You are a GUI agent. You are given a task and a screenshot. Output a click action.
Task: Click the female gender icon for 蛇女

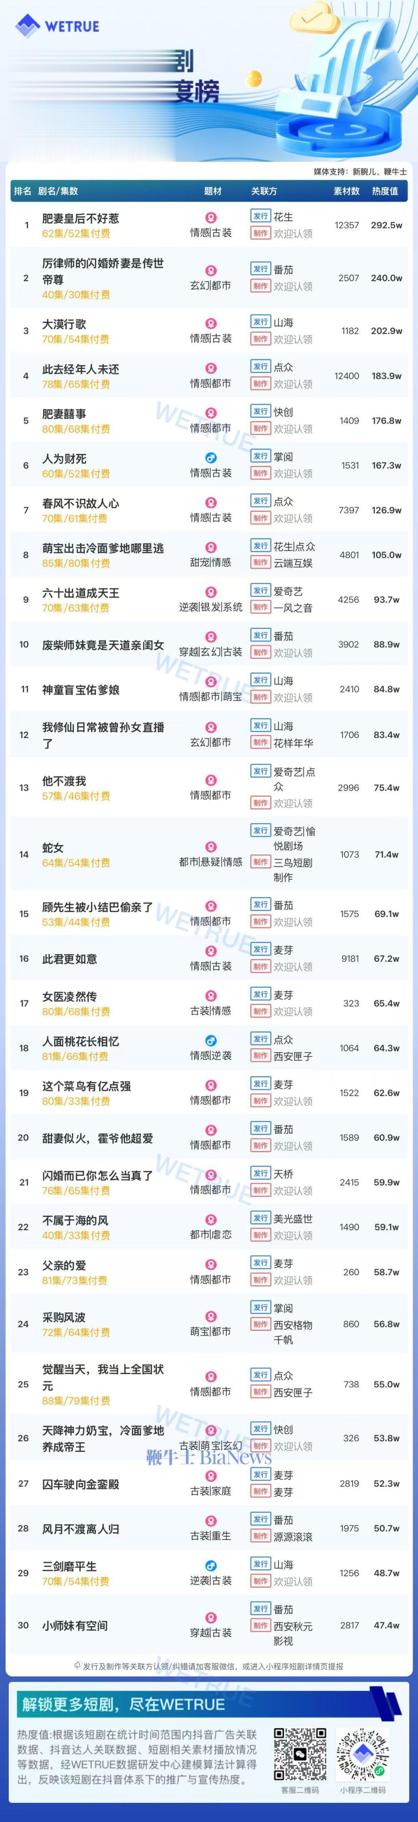pos(210,847)
